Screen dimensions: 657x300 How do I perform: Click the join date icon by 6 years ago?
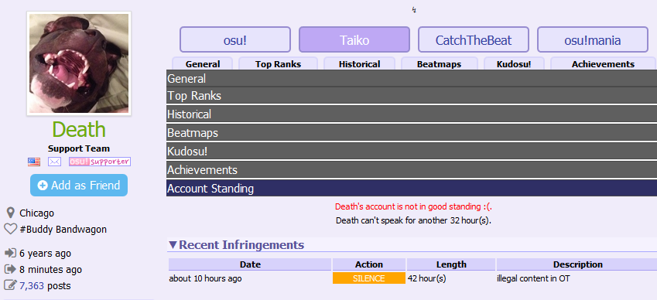(x=10, y=253)
